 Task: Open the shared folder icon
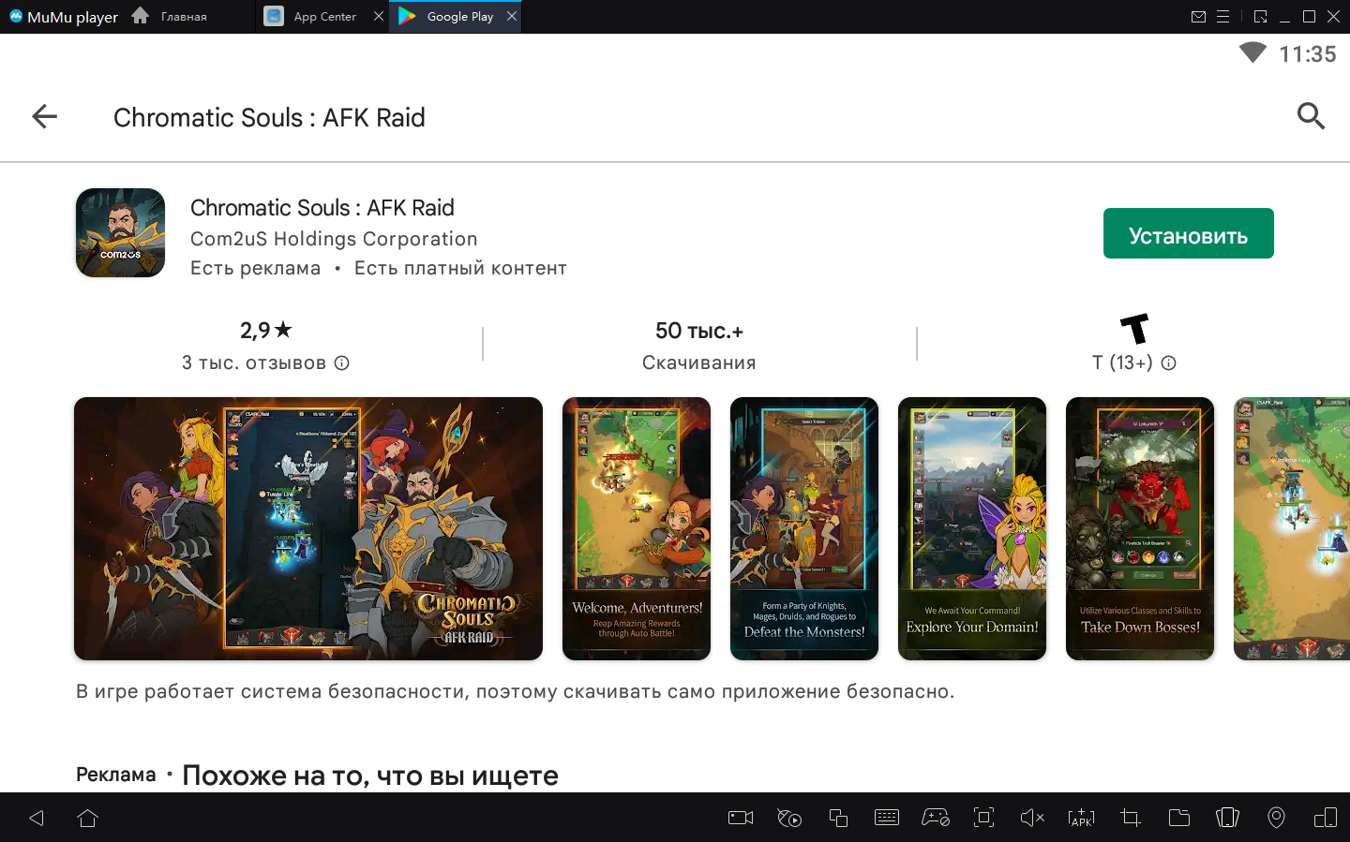click(x=1178, y=818)
